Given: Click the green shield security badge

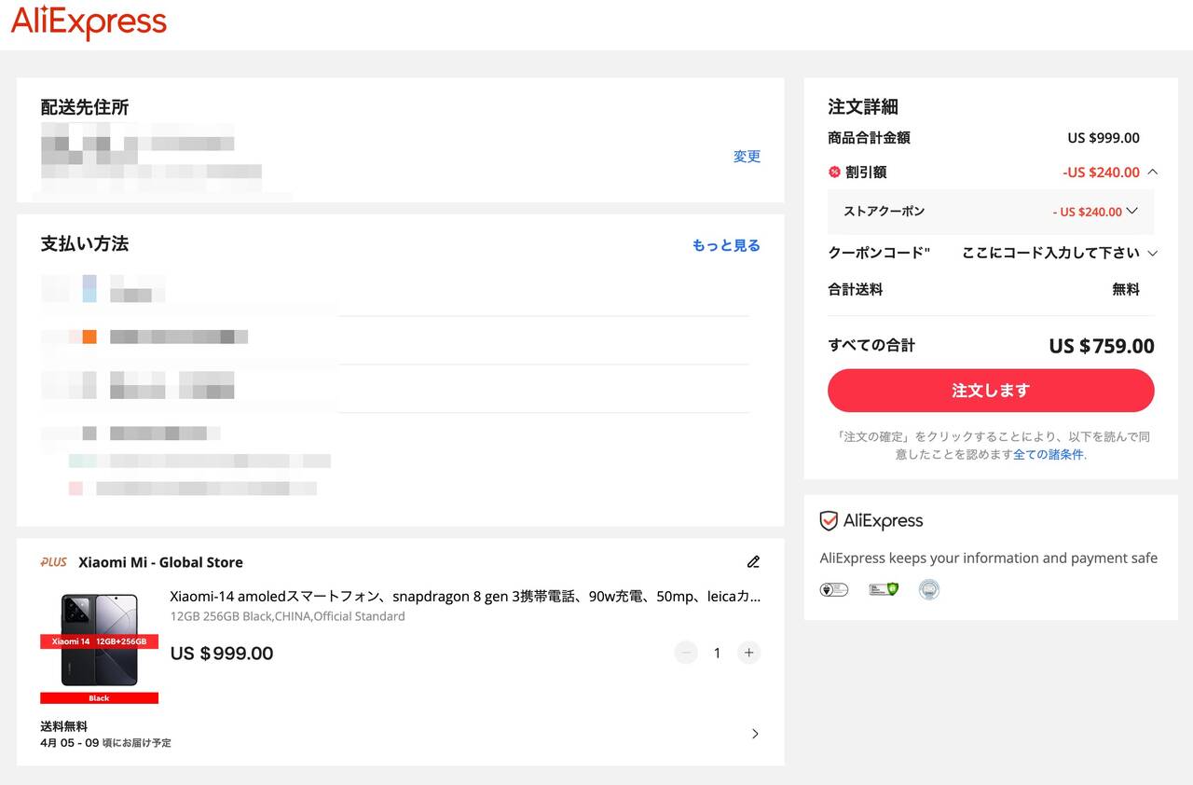Looking at the screenshot, I should [883, 589].
